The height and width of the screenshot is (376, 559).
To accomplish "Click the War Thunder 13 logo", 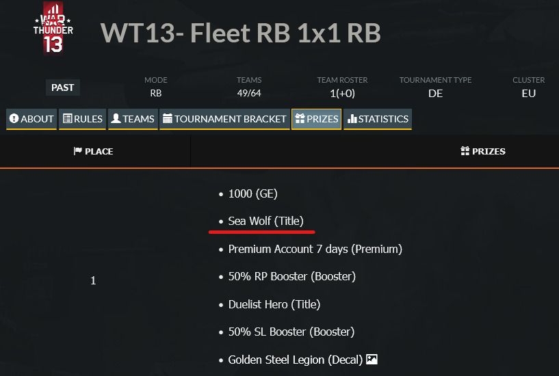I will 53,28.
